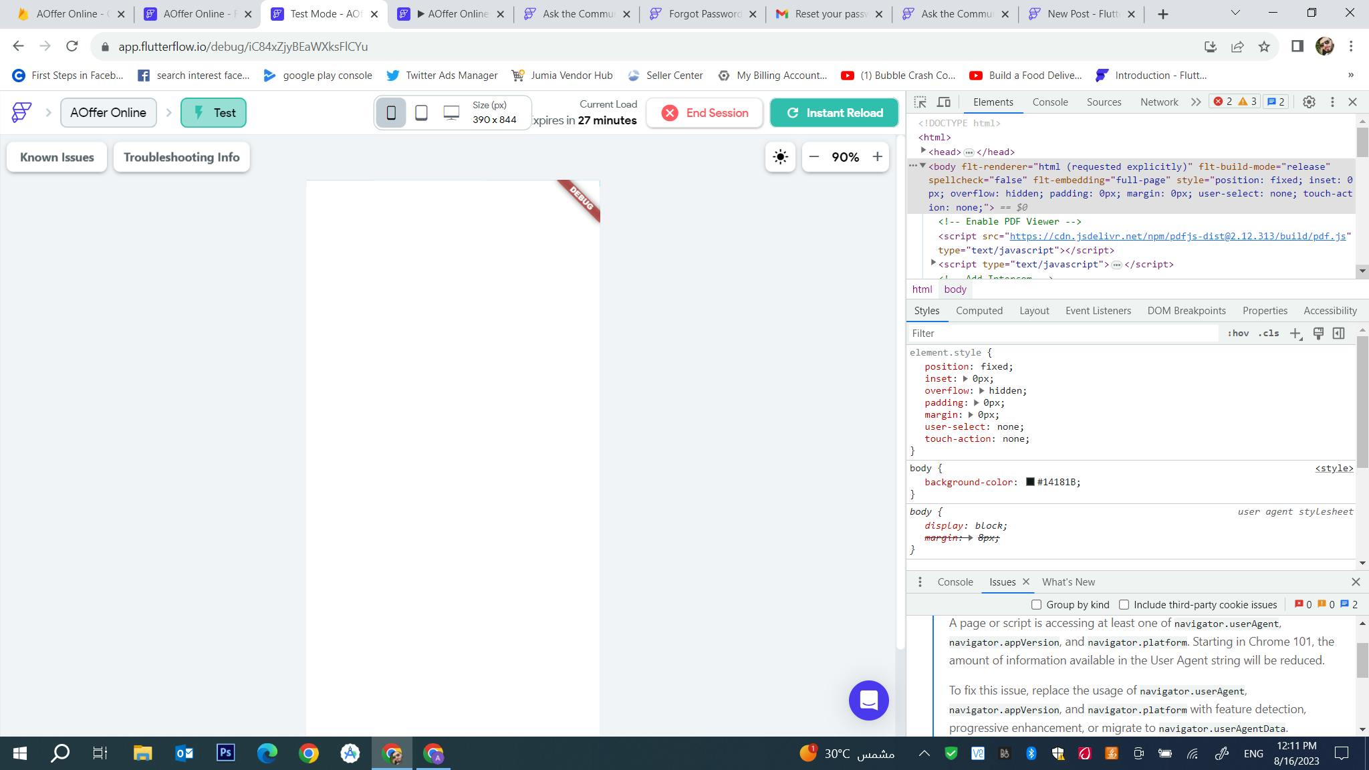Screen dimensions: 1369x770
Task: Open the pdf.js CDN script link
Action: click(1177, 236)
